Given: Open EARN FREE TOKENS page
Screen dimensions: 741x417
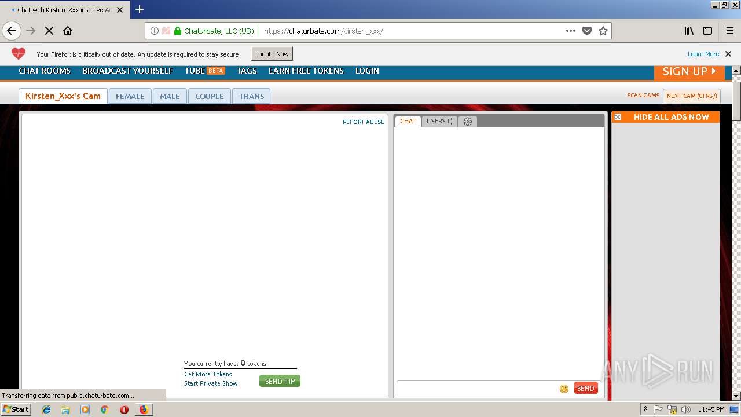Looking at the screenshot, I should (x=306, y=71).
